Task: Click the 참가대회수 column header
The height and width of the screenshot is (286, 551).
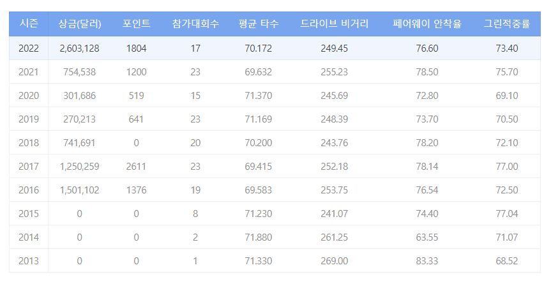Action: 195,24
